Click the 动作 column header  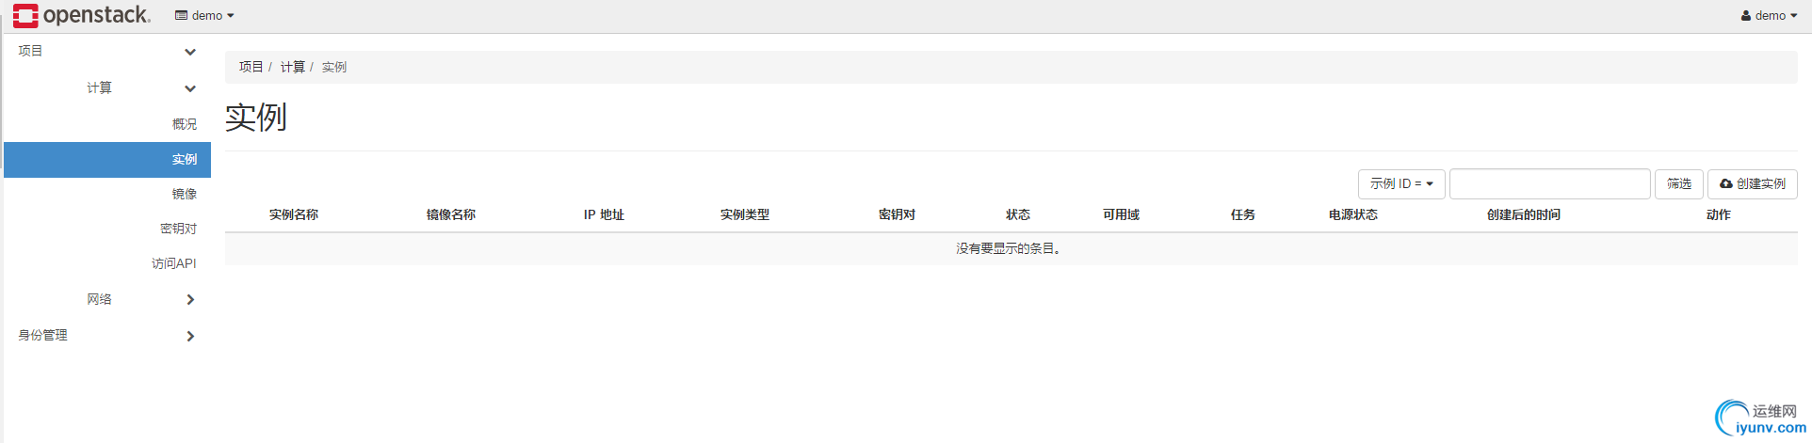(1719, 214)
